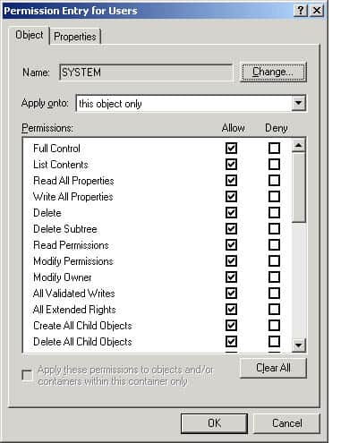Click the Clear All button
The height and width of the screenshot is (443, 358).
(x=273, y=368)
